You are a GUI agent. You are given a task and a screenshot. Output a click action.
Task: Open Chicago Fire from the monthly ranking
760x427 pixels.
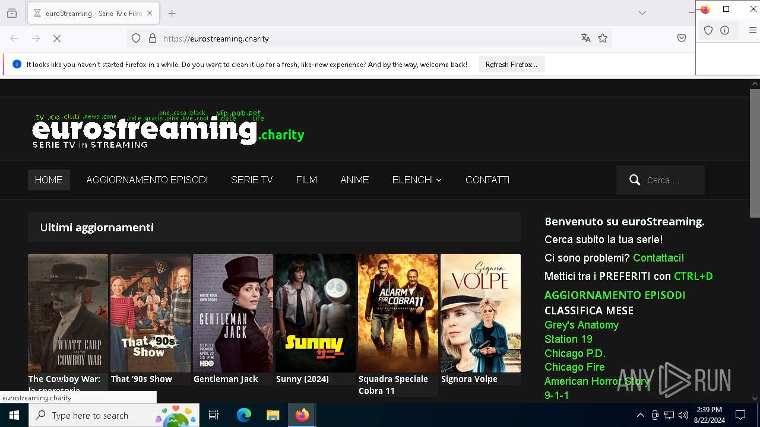click(x=574, y=367)
